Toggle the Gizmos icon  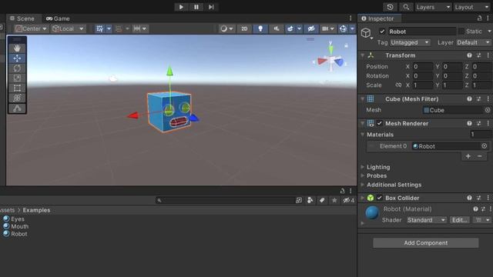pos(343,28)
